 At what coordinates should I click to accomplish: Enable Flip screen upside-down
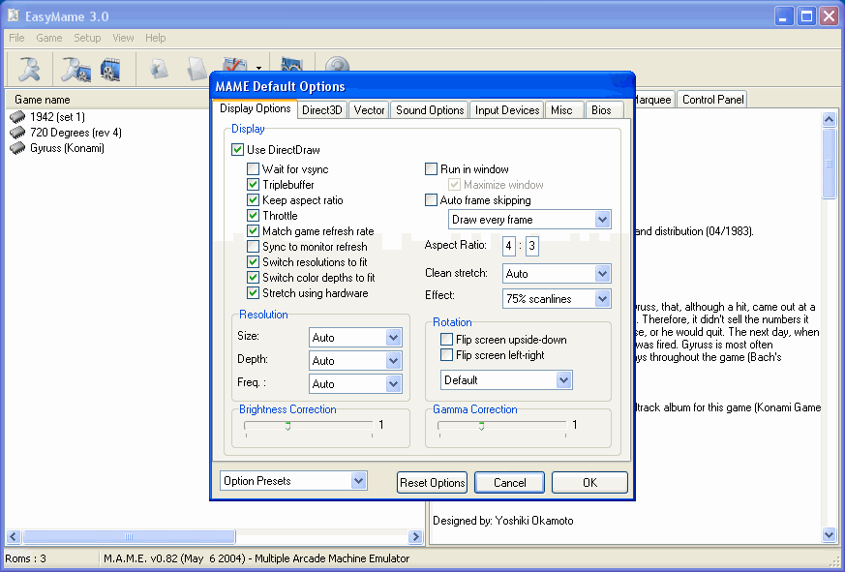coord(446,339)
